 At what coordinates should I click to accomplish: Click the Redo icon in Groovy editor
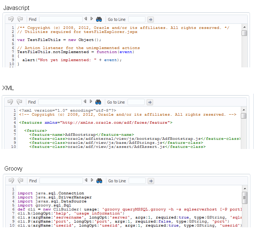click(x=20, y=180)
